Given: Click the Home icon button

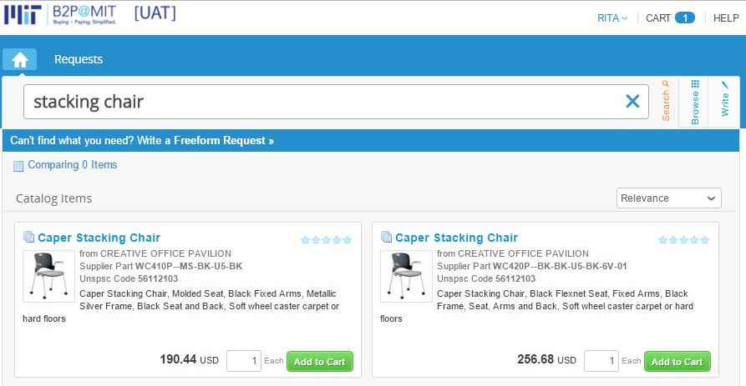Looking at the screenshot, I should coord(19,59).
